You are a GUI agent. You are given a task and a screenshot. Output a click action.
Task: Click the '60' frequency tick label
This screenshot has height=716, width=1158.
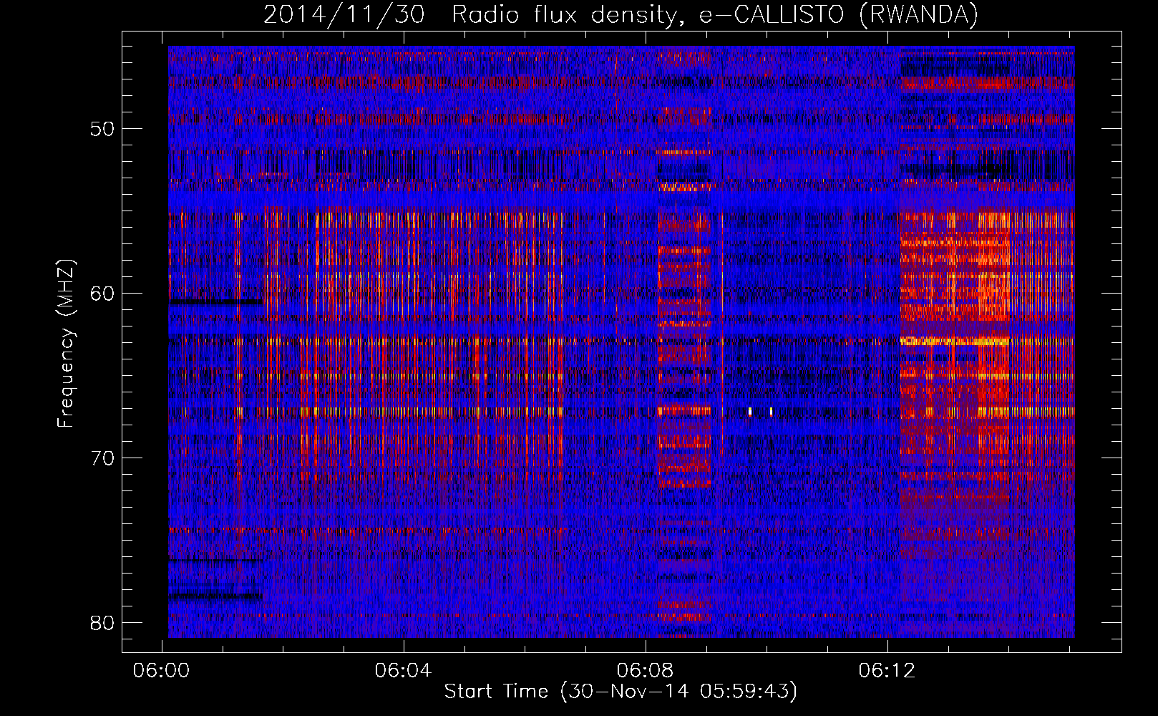pos(103,294)
